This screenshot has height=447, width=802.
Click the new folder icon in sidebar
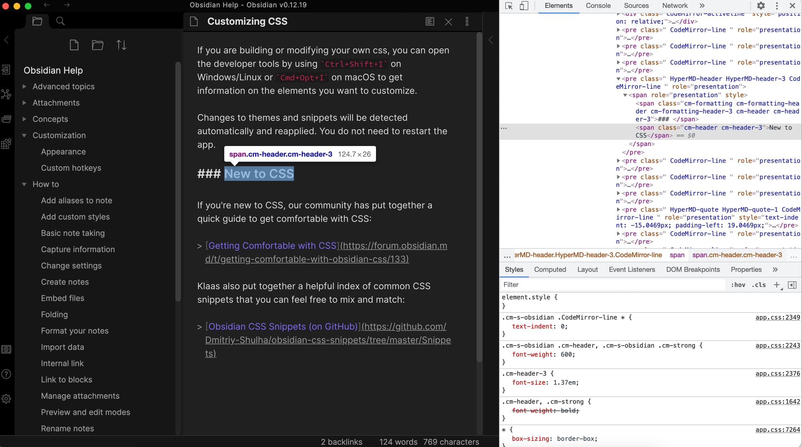coord(98,45)
